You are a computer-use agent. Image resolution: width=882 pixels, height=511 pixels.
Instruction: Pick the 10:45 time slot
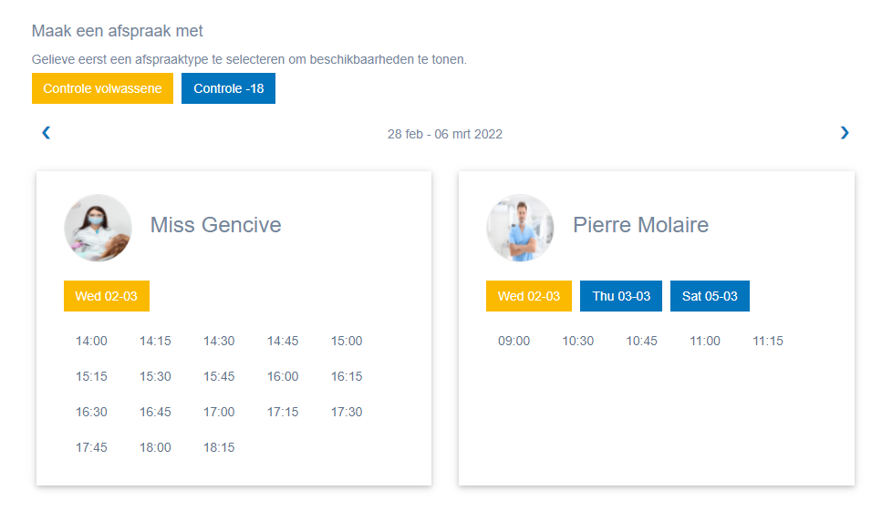(641, 341)
